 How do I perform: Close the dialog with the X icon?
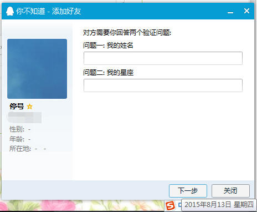246,11
